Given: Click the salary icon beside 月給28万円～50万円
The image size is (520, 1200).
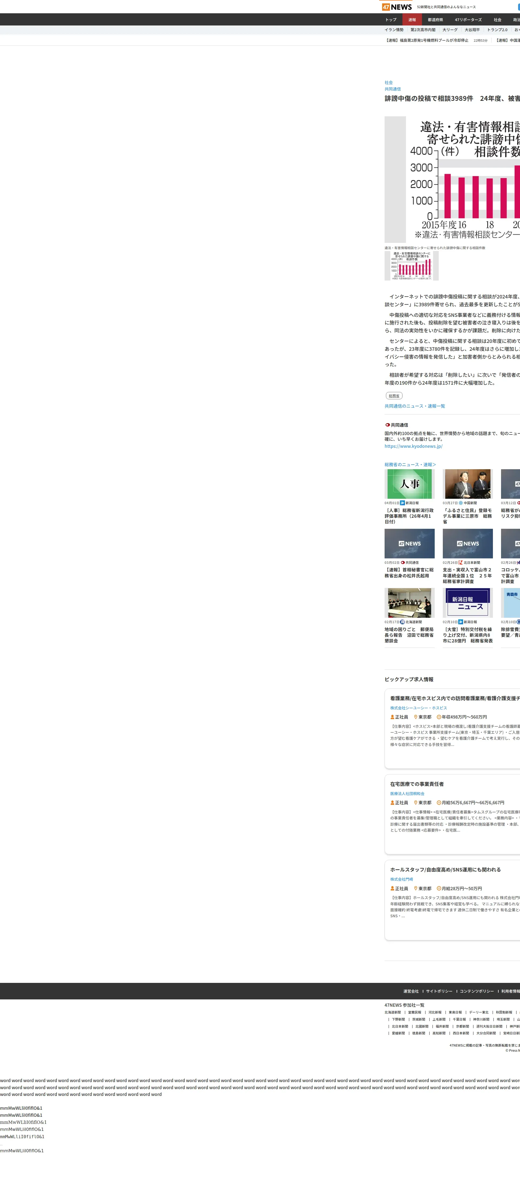Looking at the screenshot, I should pyautogui.click(x=438, y=888).
